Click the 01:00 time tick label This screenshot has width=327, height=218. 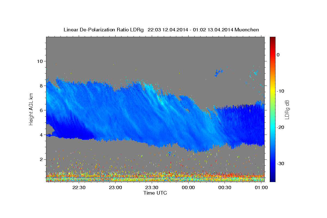click(261, 187)
